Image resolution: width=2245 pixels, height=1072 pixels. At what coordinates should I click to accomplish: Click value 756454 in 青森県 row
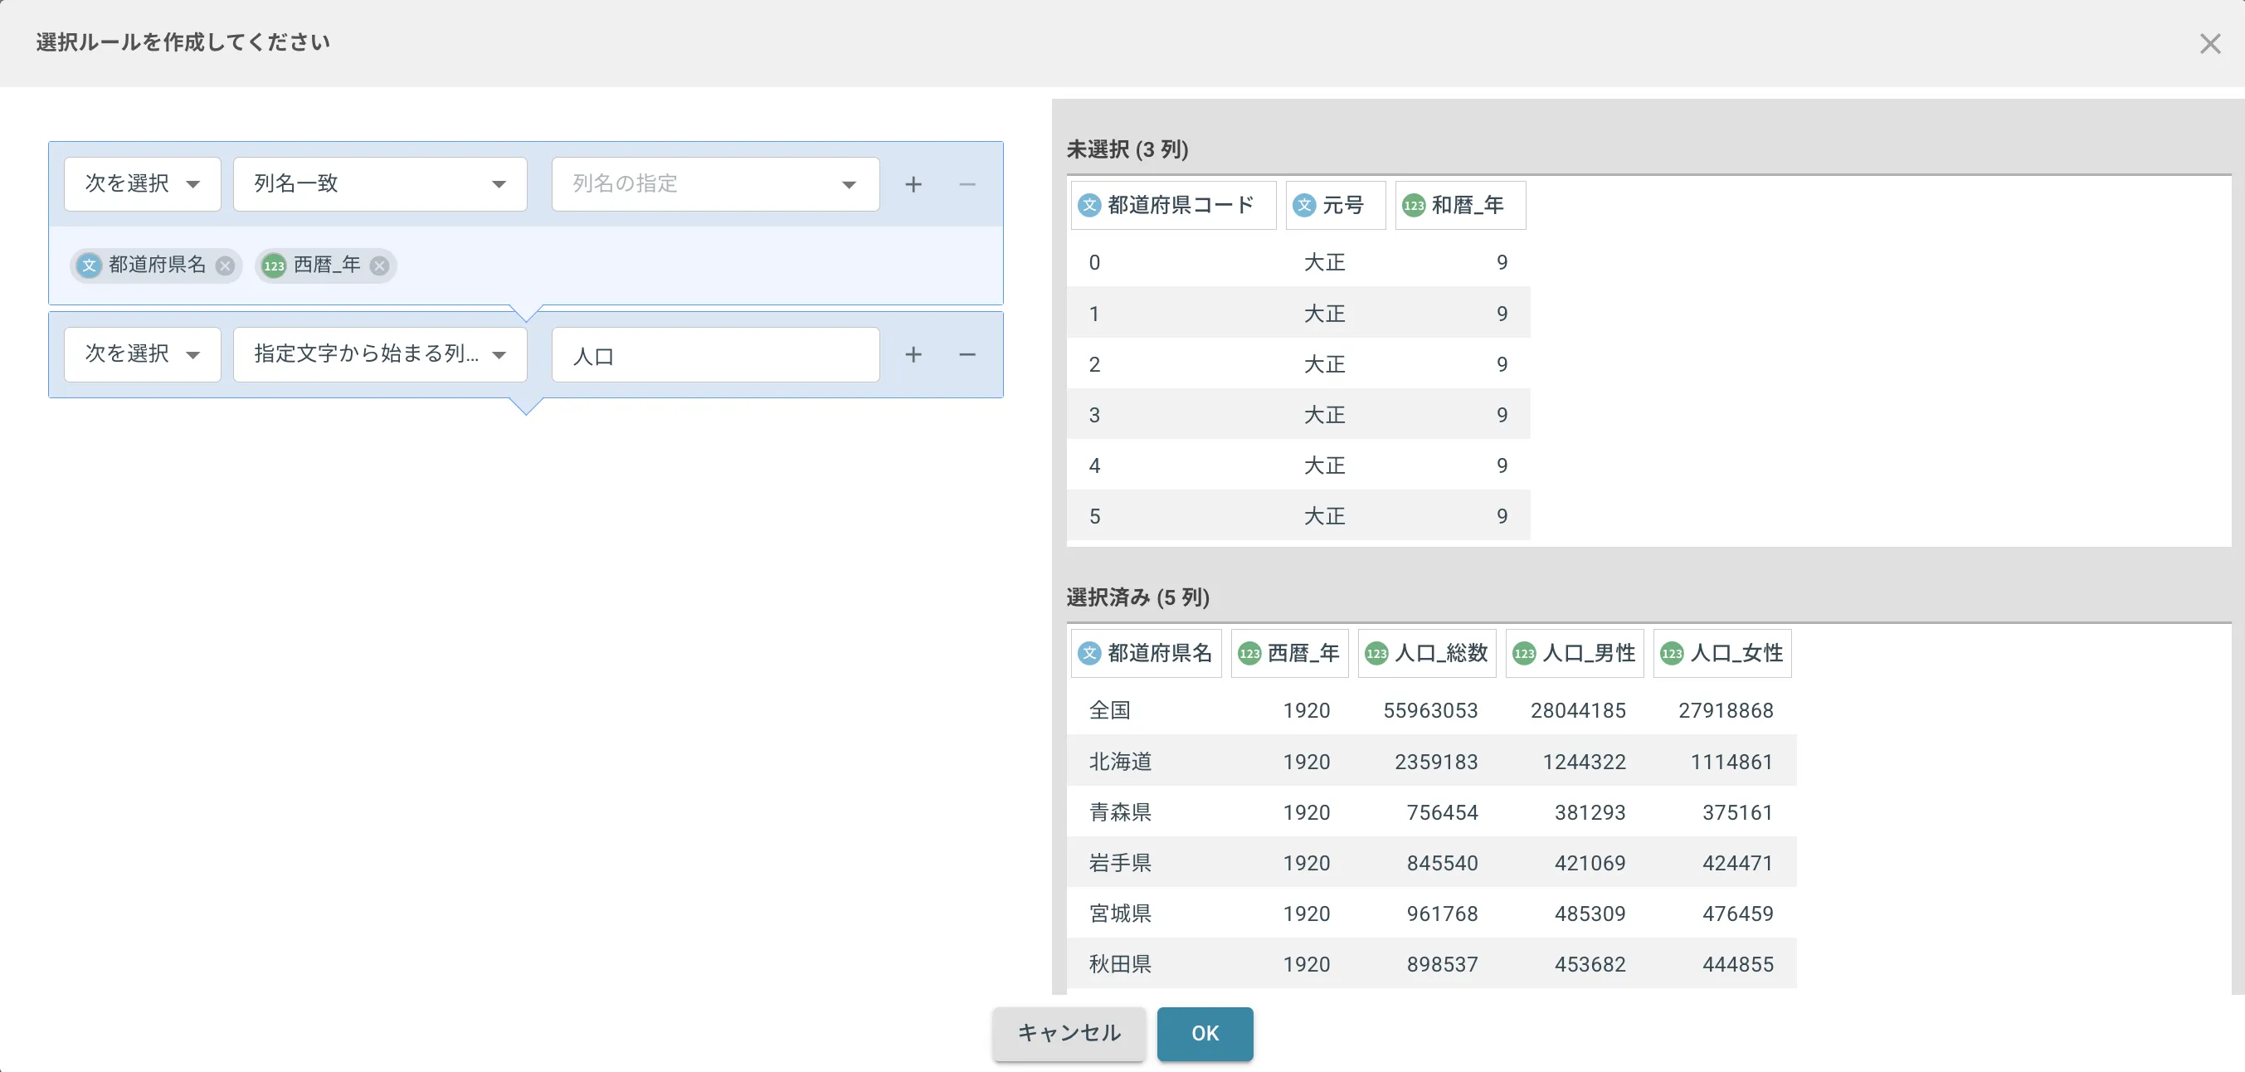tap(1443, 812)
